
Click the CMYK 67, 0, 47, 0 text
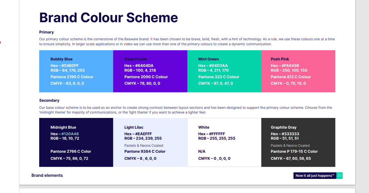click(215, 84)
